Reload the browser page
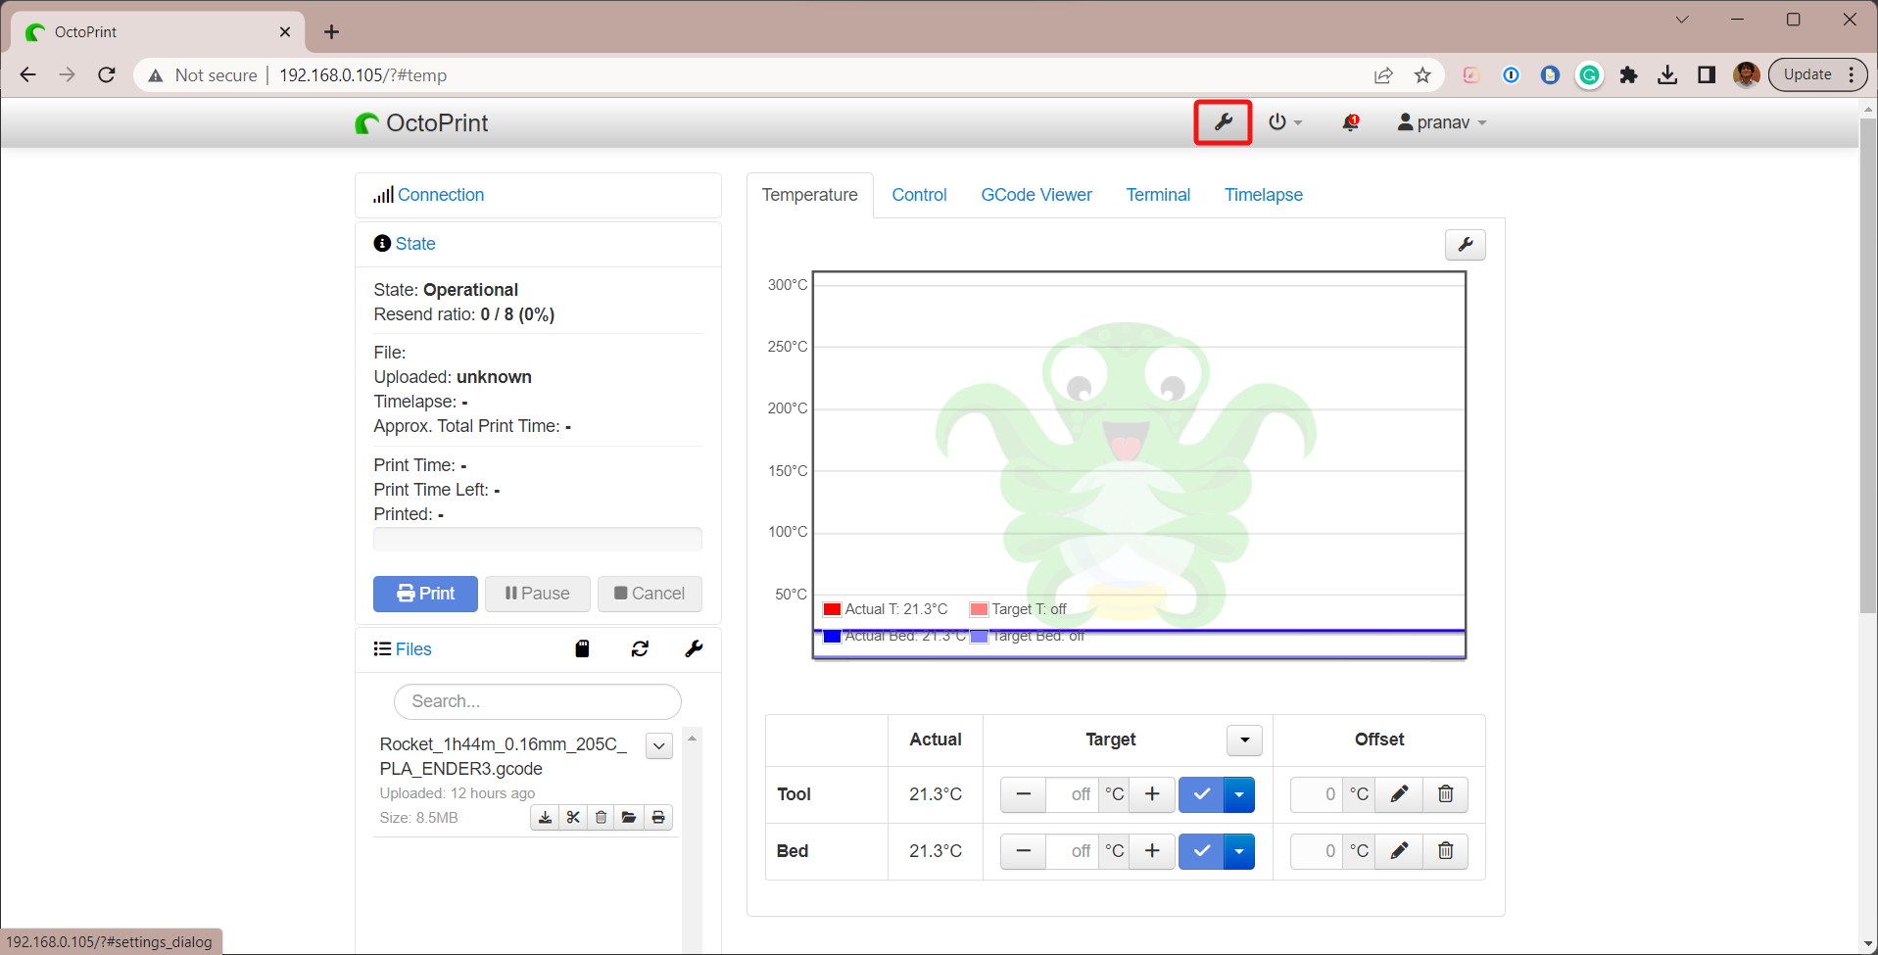1878x955 pixels. pyautogui.click(x=107, y=74)
